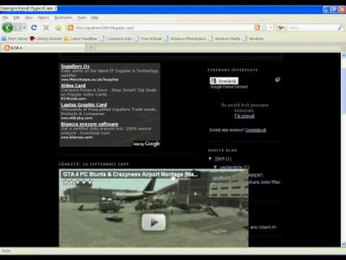Click the Blogger site identity icon in address bar
The image size is (346, 260).
click(70, 28)
